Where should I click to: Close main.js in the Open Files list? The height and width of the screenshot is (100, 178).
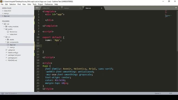[x=3, y=13]
